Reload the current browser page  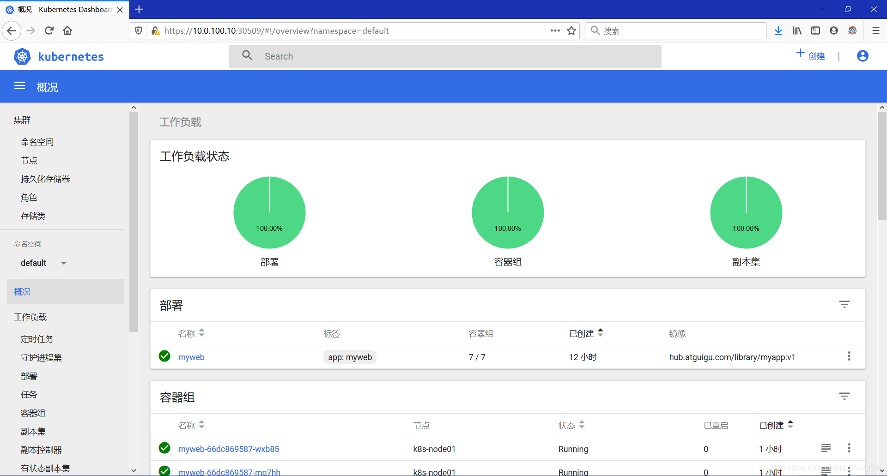point(49,30)
